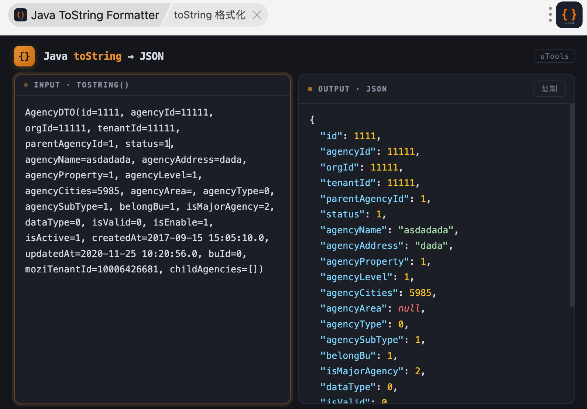Click the output panel vertical scrollbar
This screenshot has width=587, height=409.
572,205
